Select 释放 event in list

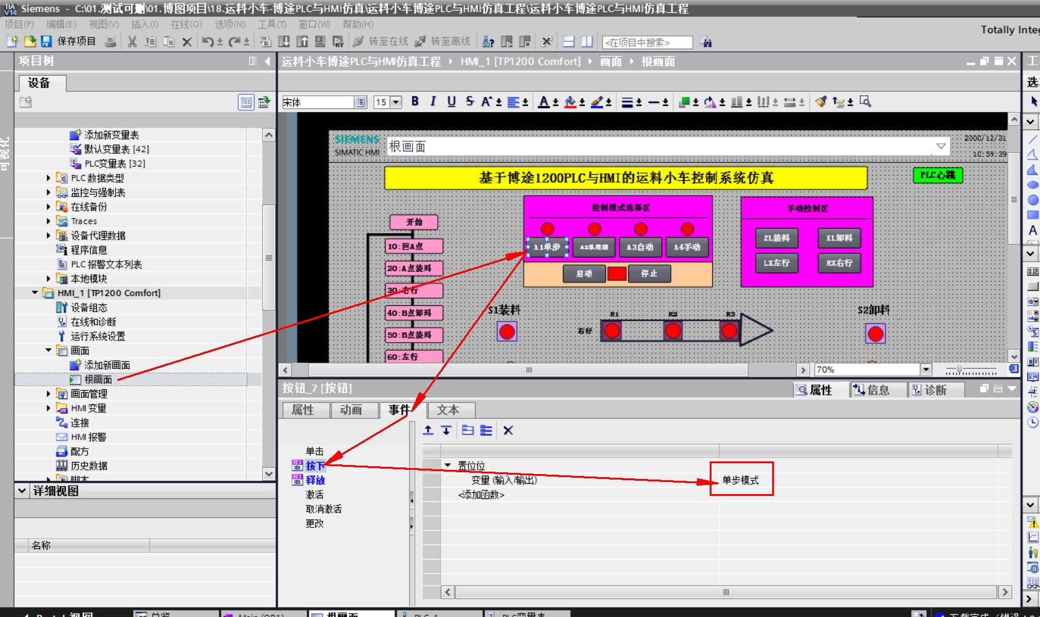point(315,480)
